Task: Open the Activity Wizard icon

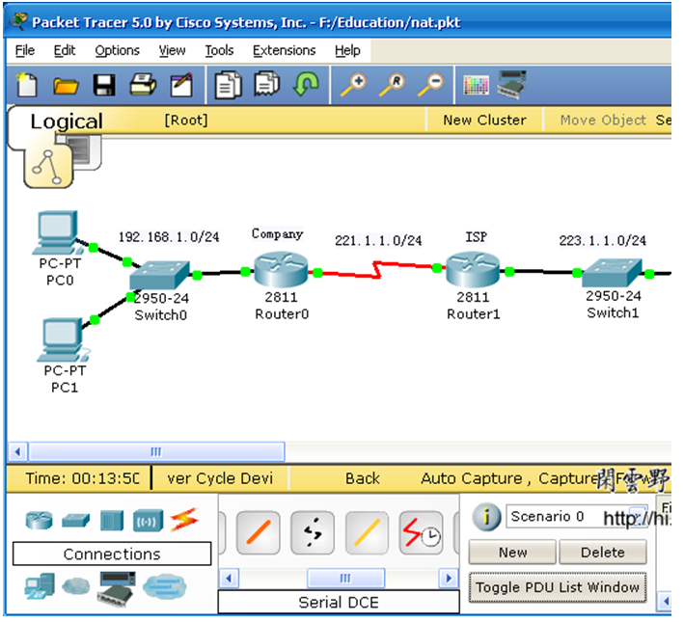Action: coord(182,85)
